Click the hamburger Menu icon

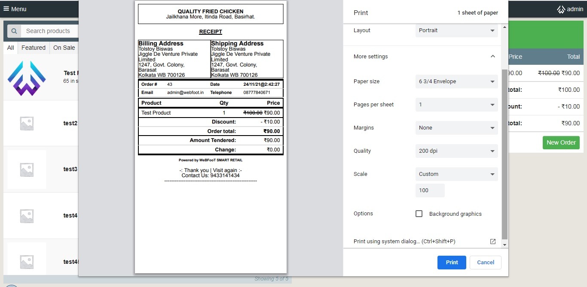pos(6,9)
